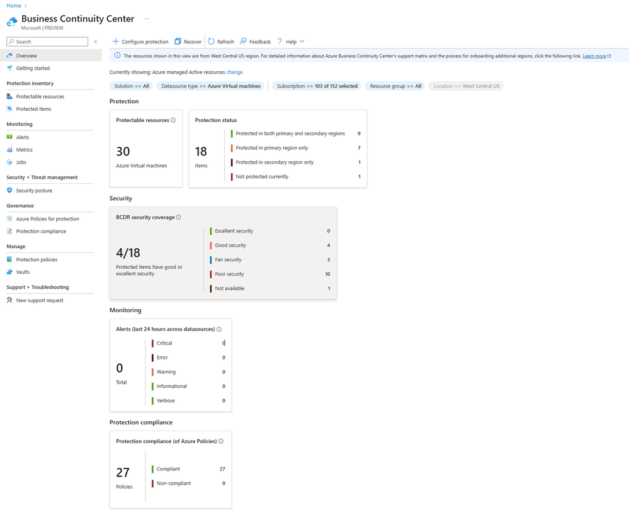Image resolution: width=629 pixels, height=515 pixels.
Task: Click info icon beside BCDR security coverage
Action: tap(179, 217)
